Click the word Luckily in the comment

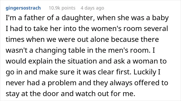[x=145, y=72]
